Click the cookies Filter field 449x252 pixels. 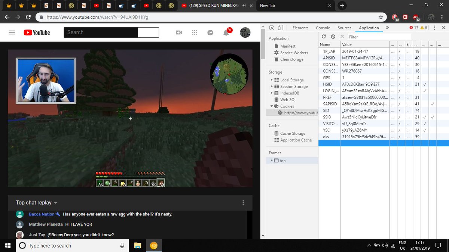pyautogui.click(x=379, y=37)
